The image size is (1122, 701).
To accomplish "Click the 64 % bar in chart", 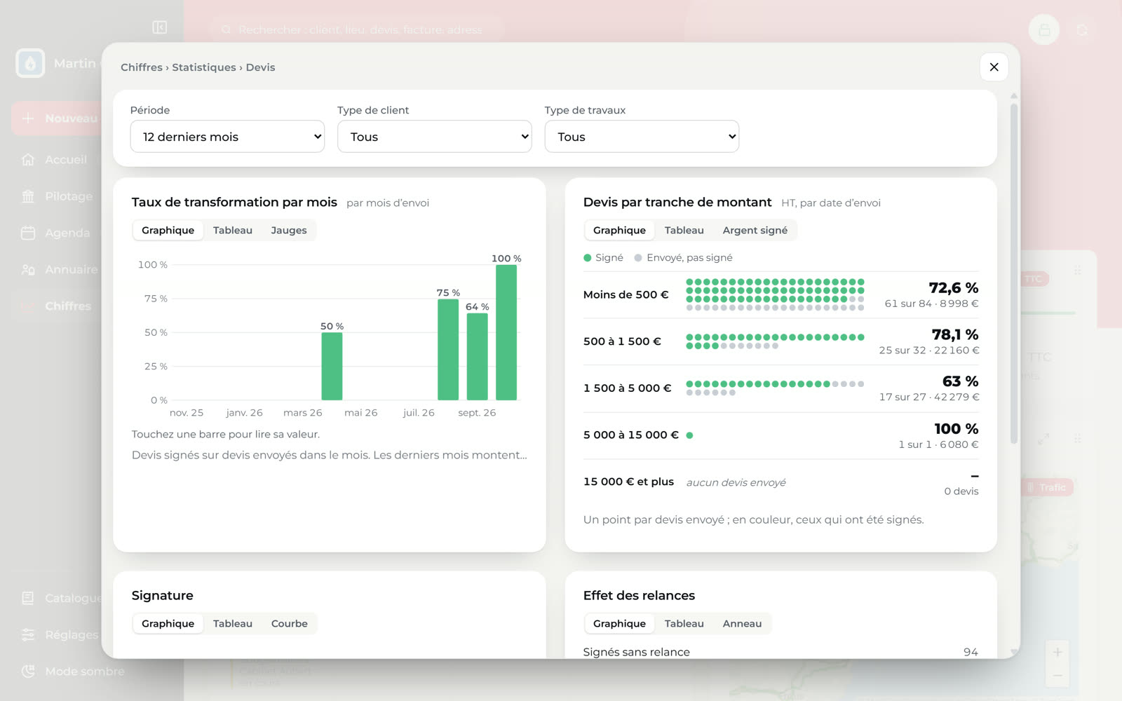I will pos(477,357).
